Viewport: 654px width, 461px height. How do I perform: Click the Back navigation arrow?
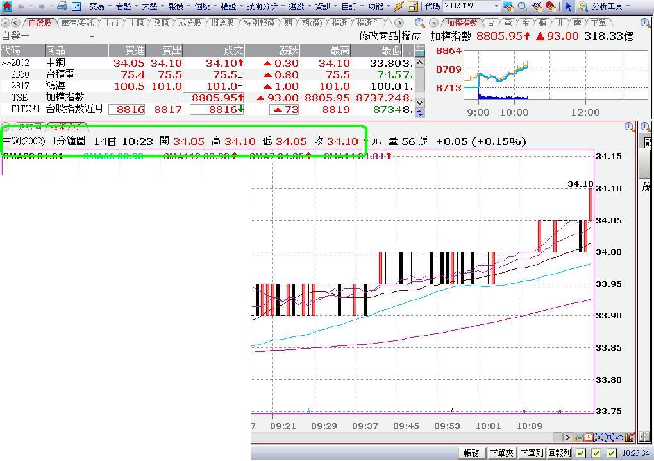point(21,6)
